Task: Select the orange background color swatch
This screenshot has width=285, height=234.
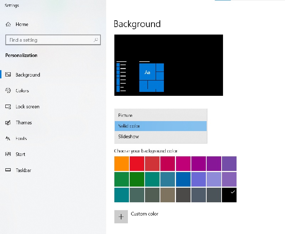Action: tap(121, 164)
